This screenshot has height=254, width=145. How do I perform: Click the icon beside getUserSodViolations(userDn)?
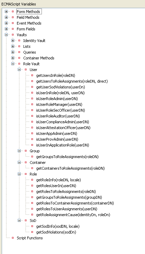(32, 87)
